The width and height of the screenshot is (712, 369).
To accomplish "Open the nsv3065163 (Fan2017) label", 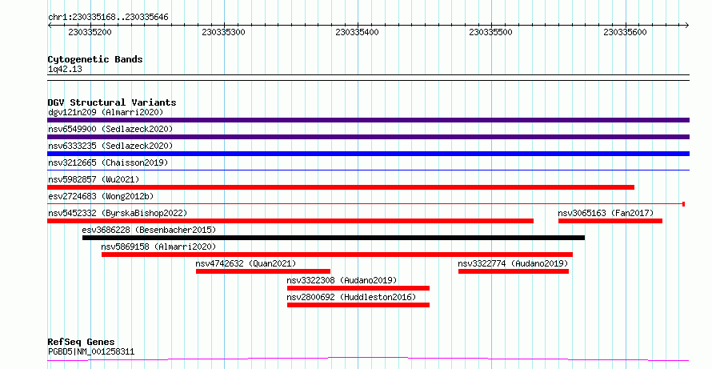I will point(606,213).
